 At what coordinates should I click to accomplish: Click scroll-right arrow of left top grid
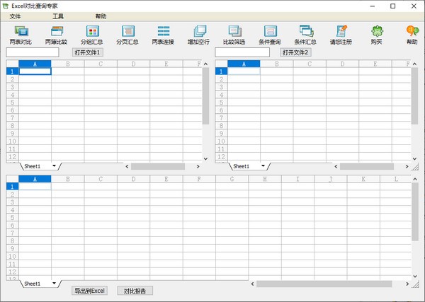[x=198, y=166]
